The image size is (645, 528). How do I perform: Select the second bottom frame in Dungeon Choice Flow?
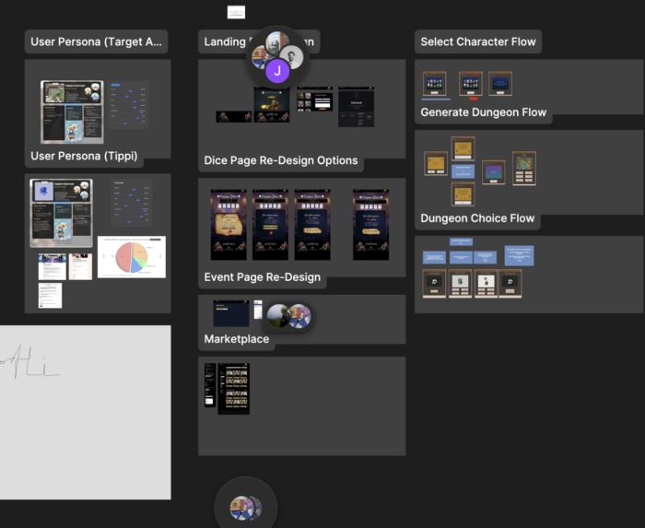coord(460,283)
